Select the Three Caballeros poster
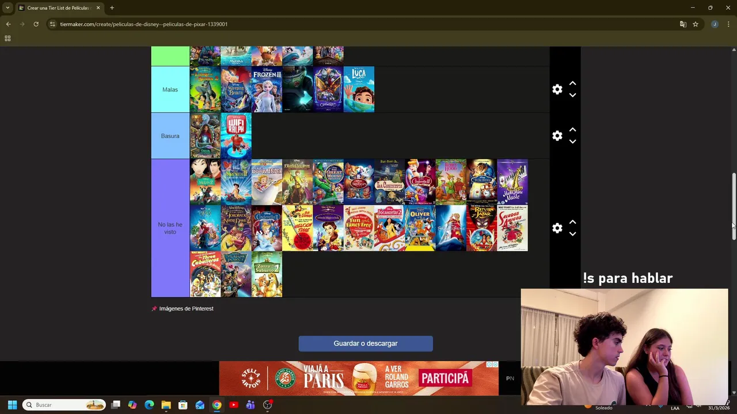The width and height of the screenshot is (737, 414). click(206, 274)
